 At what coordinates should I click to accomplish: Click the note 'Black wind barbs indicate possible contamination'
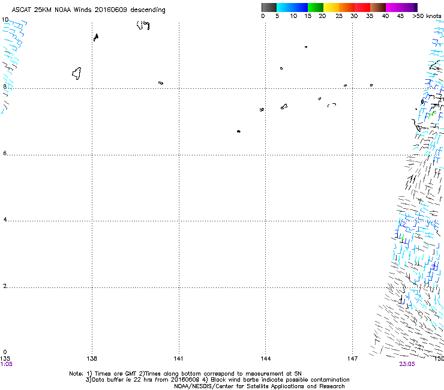tap(280, 380)
